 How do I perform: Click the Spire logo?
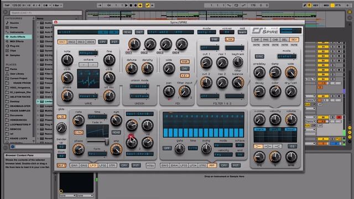pyautogui.click(x=265, y=30)
